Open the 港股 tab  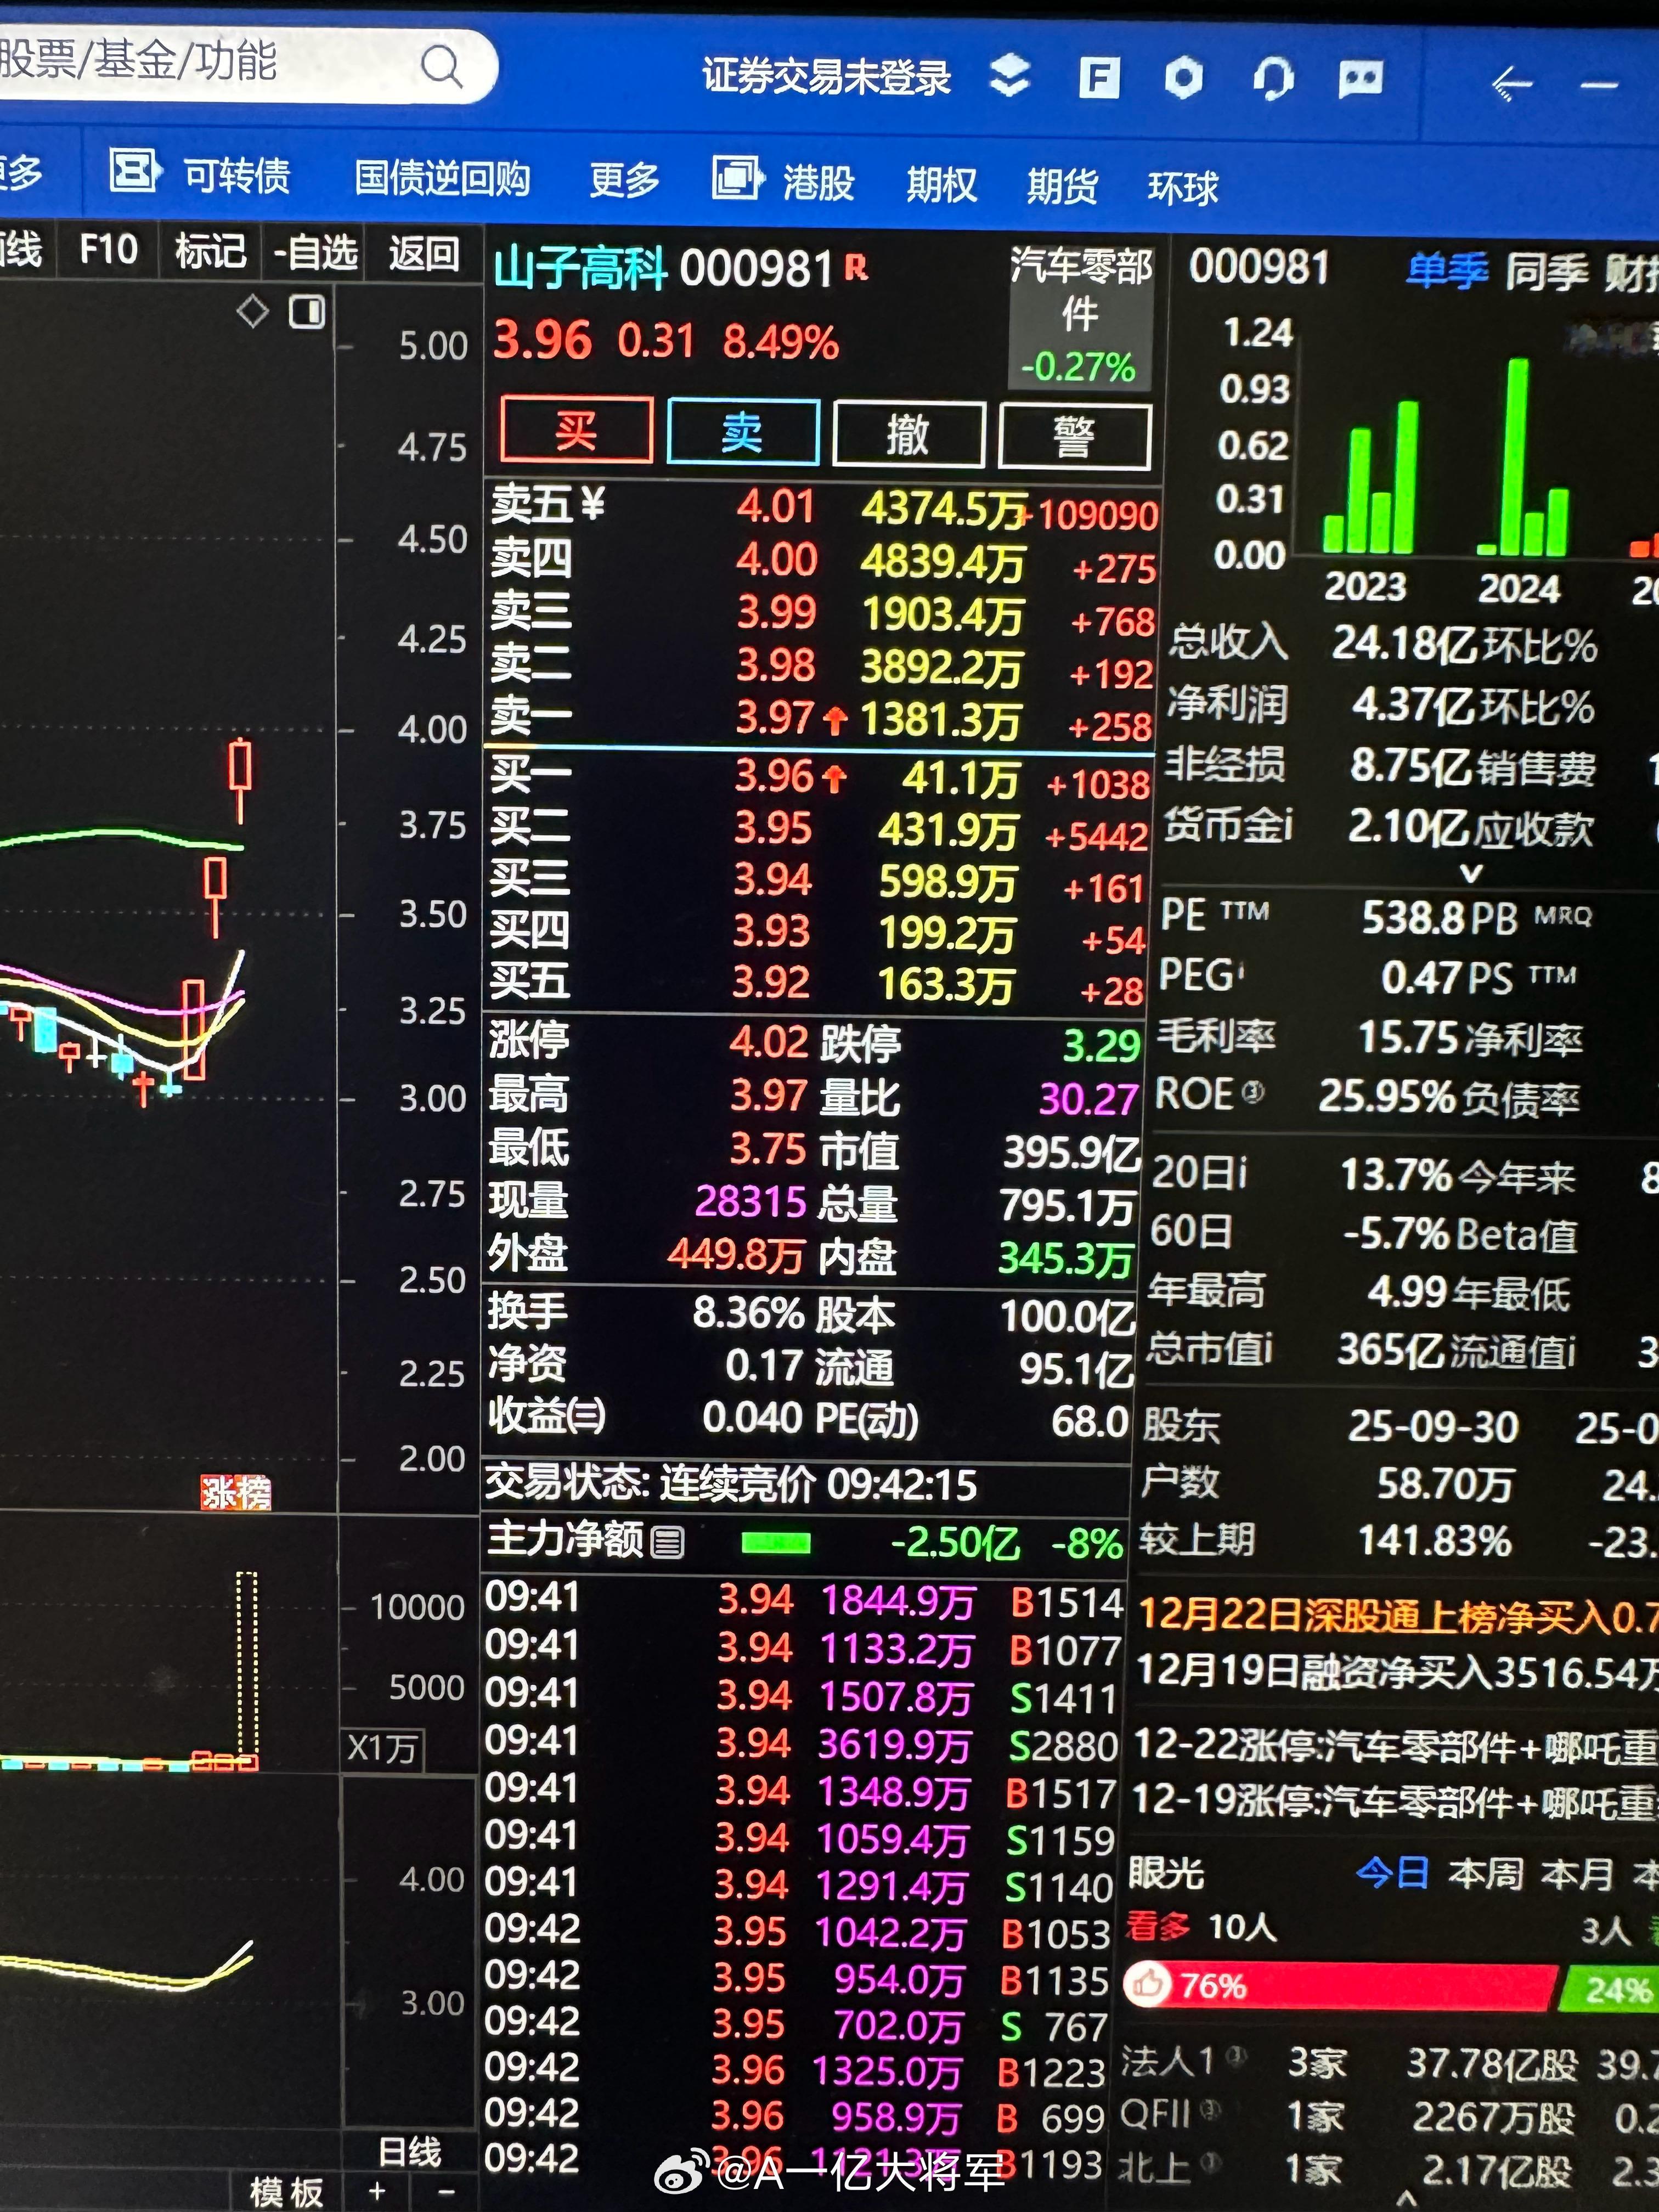817,183
